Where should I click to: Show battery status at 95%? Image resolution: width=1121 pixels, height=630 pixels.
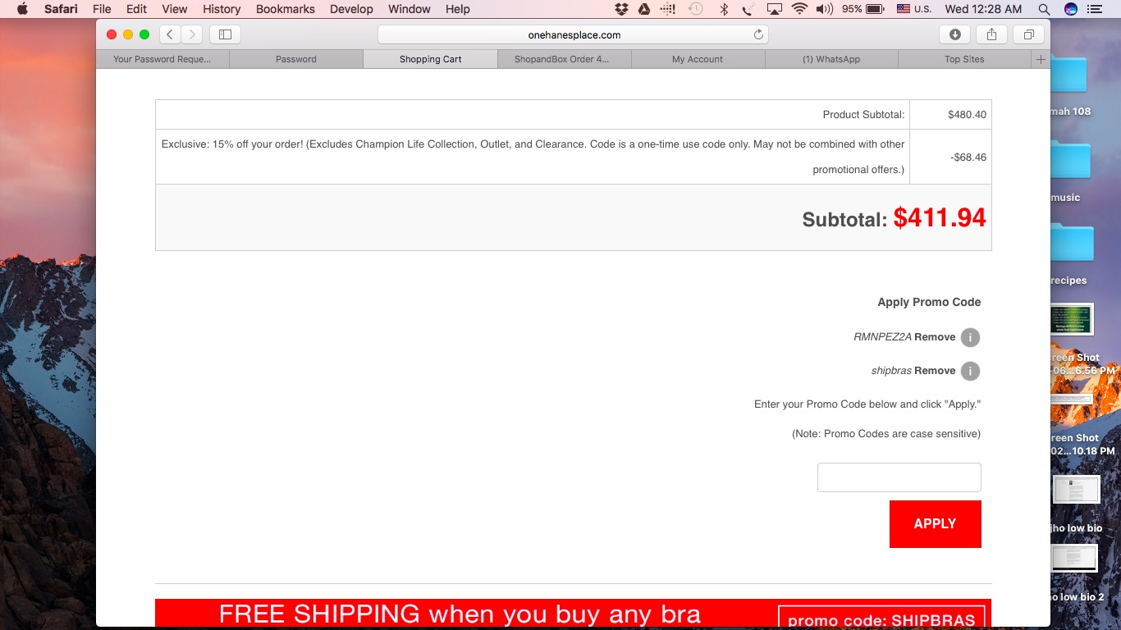[x=862, y=9]
